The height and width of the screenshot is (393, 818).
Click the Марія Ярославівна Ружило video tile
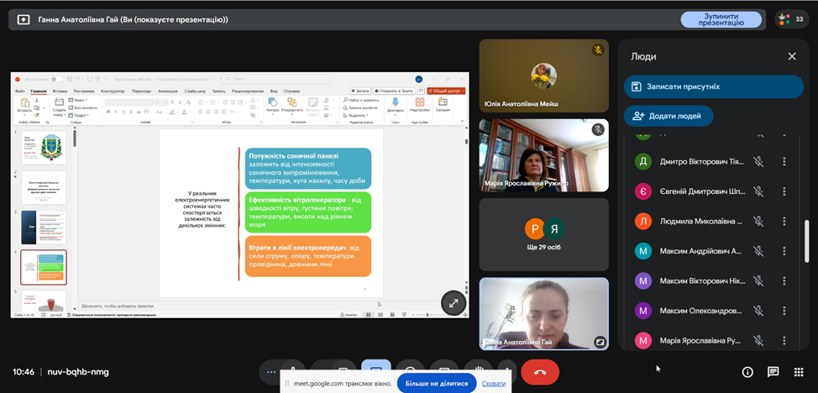[544, 155]
